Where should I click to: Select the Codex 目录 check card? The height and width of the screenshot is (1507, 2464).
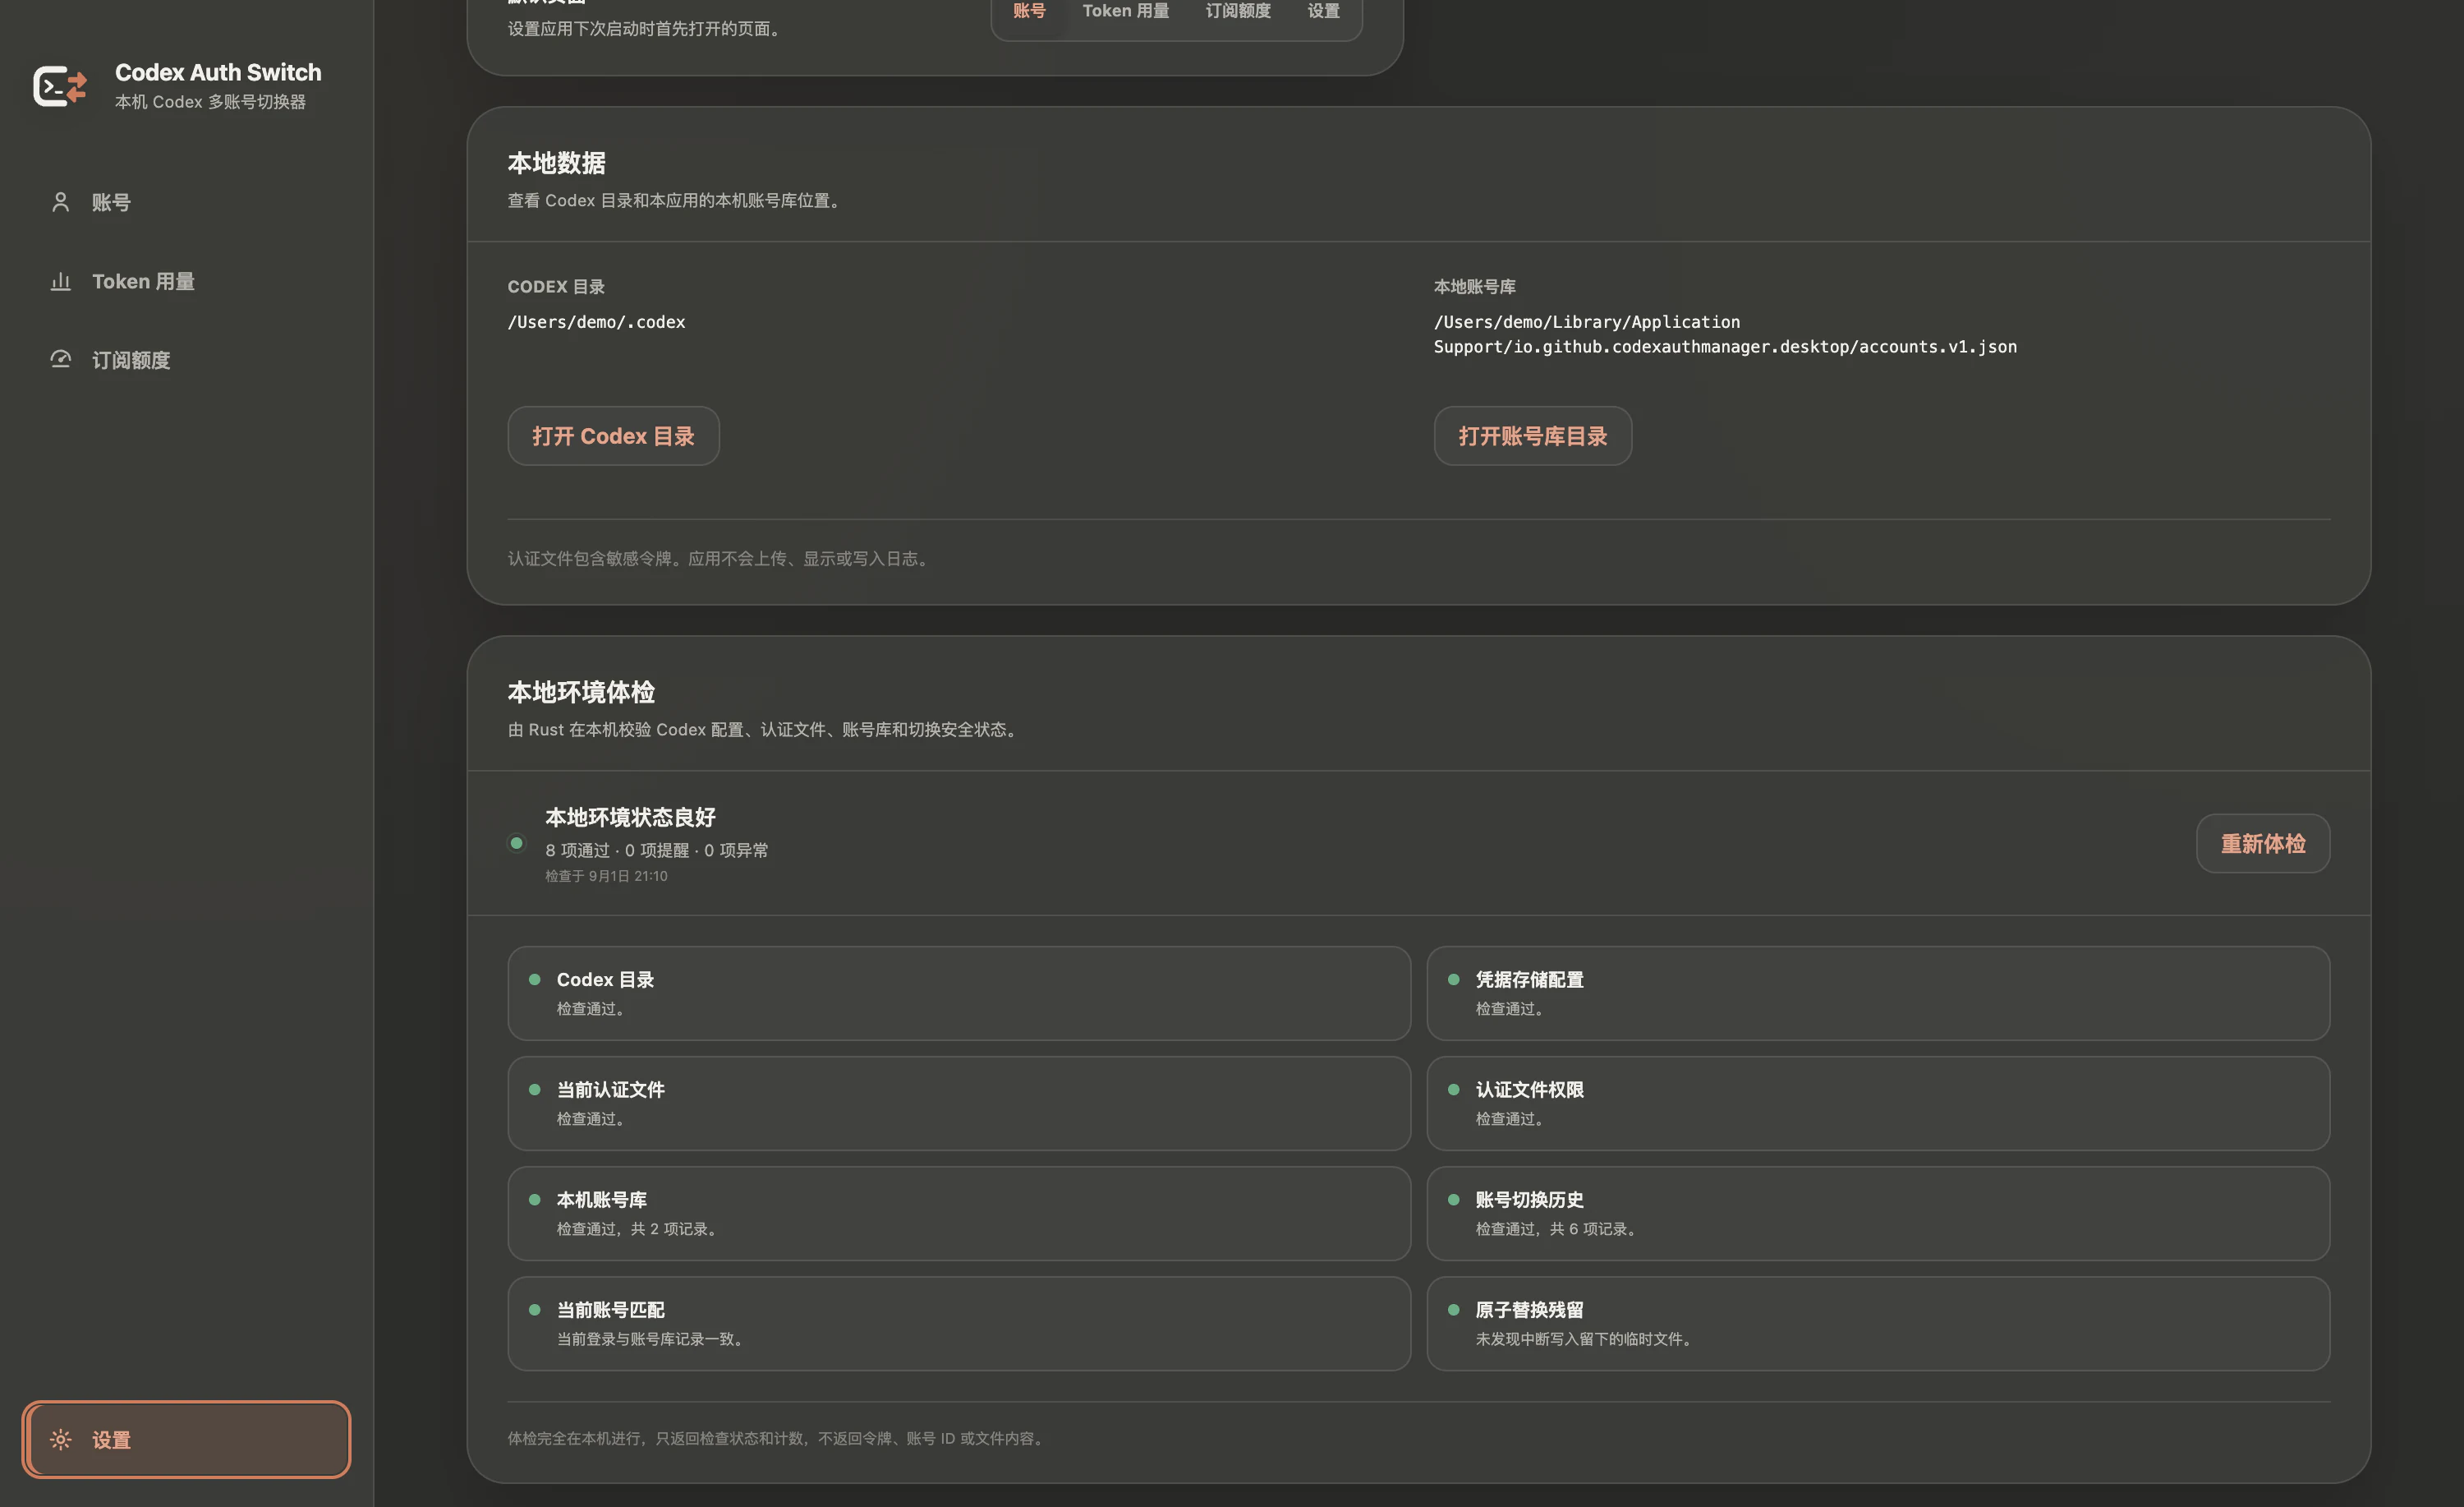tap(959, 993)
